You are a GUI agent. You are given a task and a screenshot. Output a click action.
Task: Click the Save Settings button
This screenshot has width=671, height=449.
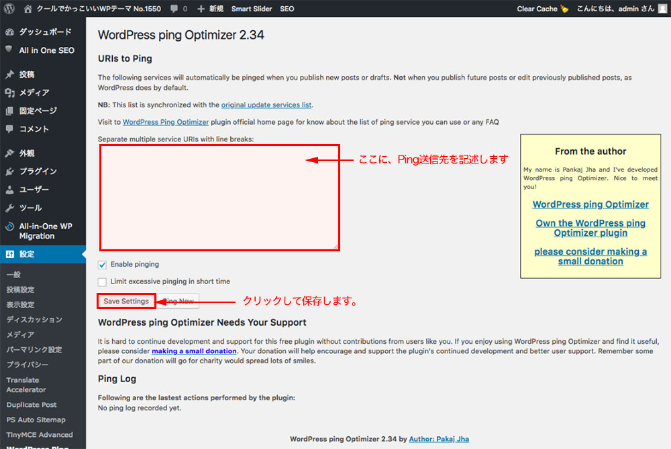(x=126, y=301)
